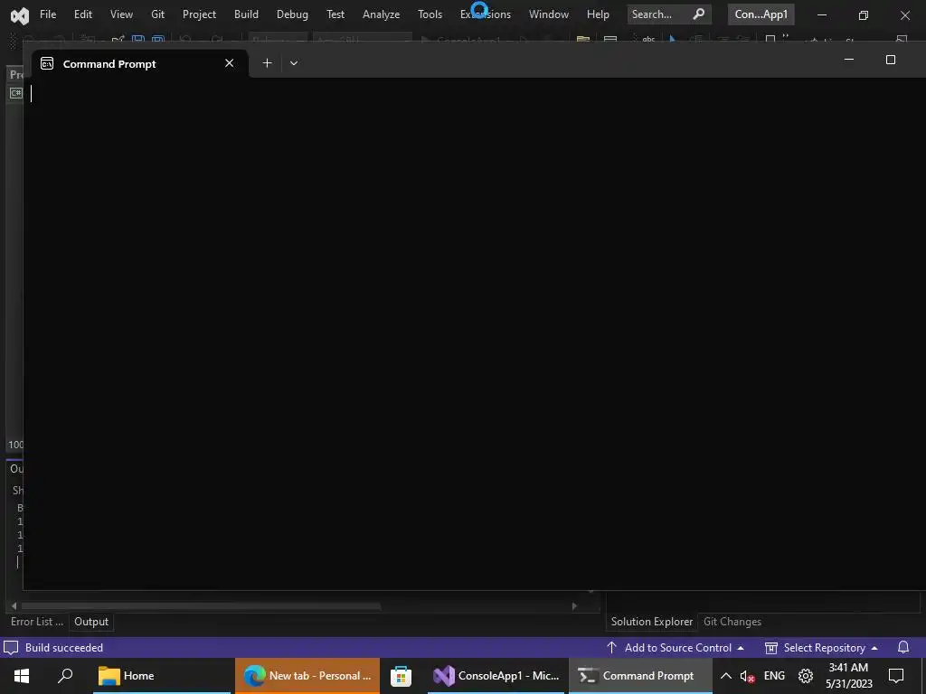The height and width of the screenshot is (694, 926).
Task: Click the status bar feedback icon beside Build succeeded
Action: point(11,647)
